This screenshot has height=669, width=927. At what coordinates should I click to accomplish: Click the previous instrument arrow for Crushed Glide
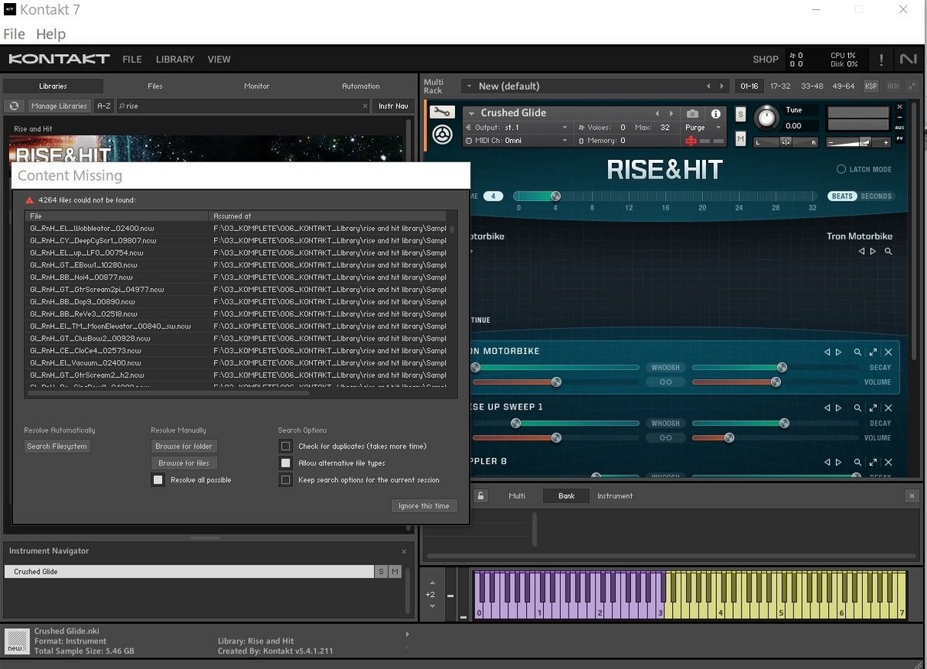coord(657,114)
